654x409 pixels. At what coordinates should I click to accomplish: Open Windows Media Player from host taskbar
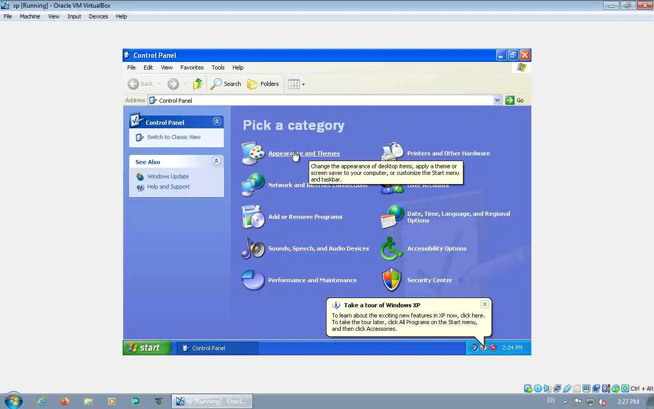point(112,401)
